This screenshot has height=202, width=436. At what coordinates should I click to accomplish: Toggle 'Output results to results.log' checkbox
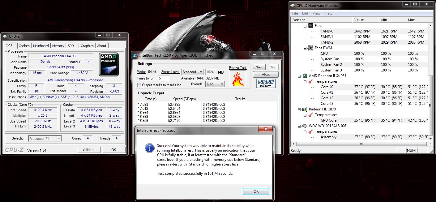click(139, 85)
